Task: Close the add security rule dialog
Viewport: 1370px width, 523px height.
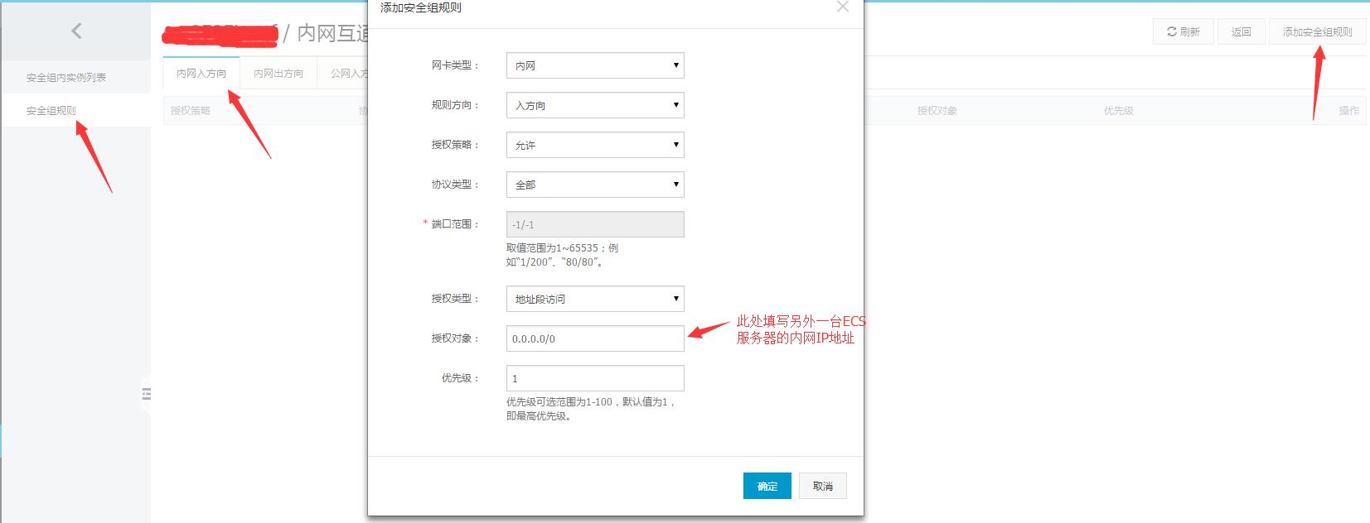Action: 842,7
